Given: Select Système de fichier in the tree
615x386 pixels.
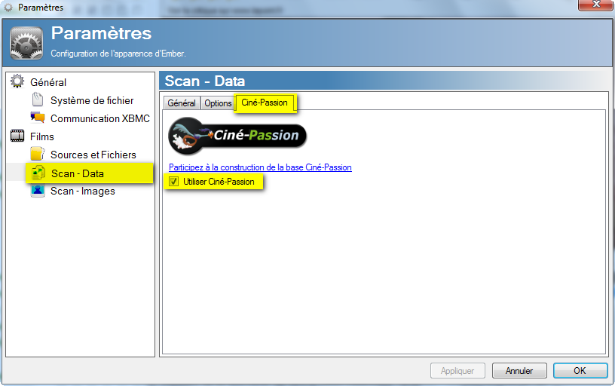Looking at the screenshot, I should point(92,100).
